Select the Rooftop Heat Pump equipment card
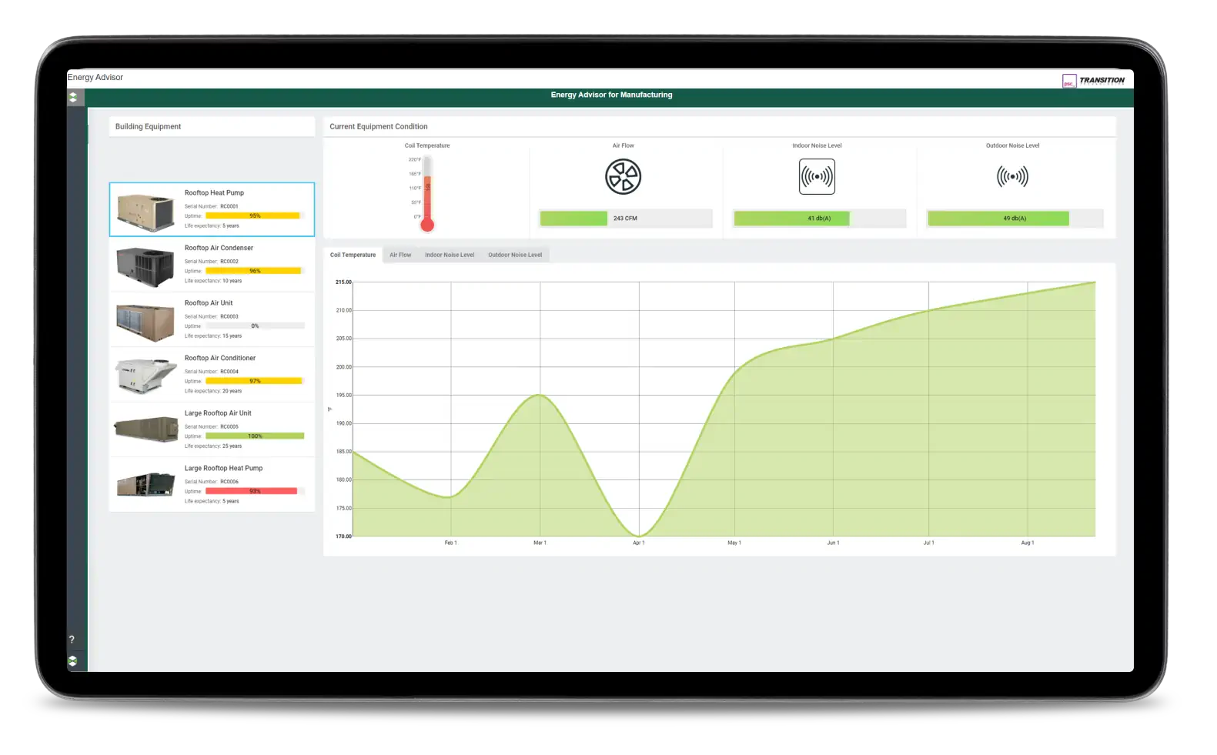Screen dimensions: 1217x755 pos(212,209)
